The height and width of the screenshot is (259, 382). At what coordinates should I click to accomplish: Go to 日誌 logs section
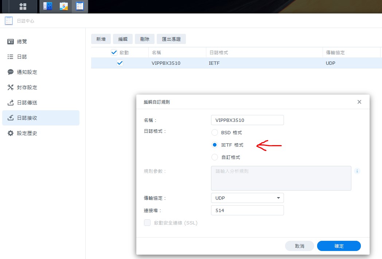pyautogui.click(x=22, y=57)
